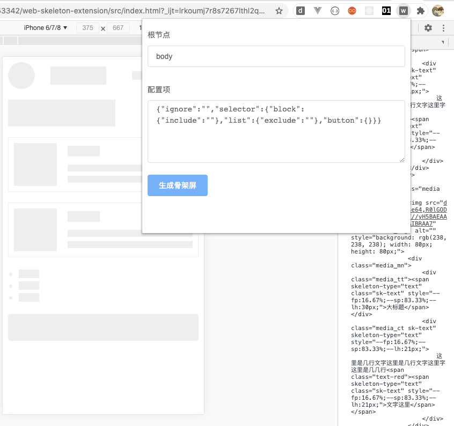Click the small dropdown arrow in DevTools panel

[x=443, y=42]
